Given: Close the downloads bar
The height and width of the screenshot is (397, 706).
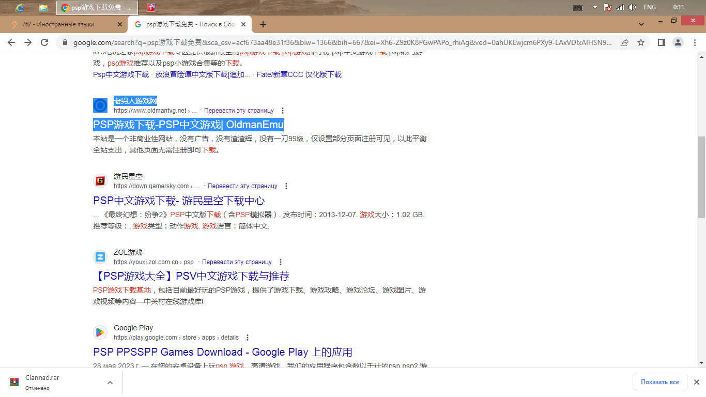Looking at the screenshot, I should (x=696, y=382).
